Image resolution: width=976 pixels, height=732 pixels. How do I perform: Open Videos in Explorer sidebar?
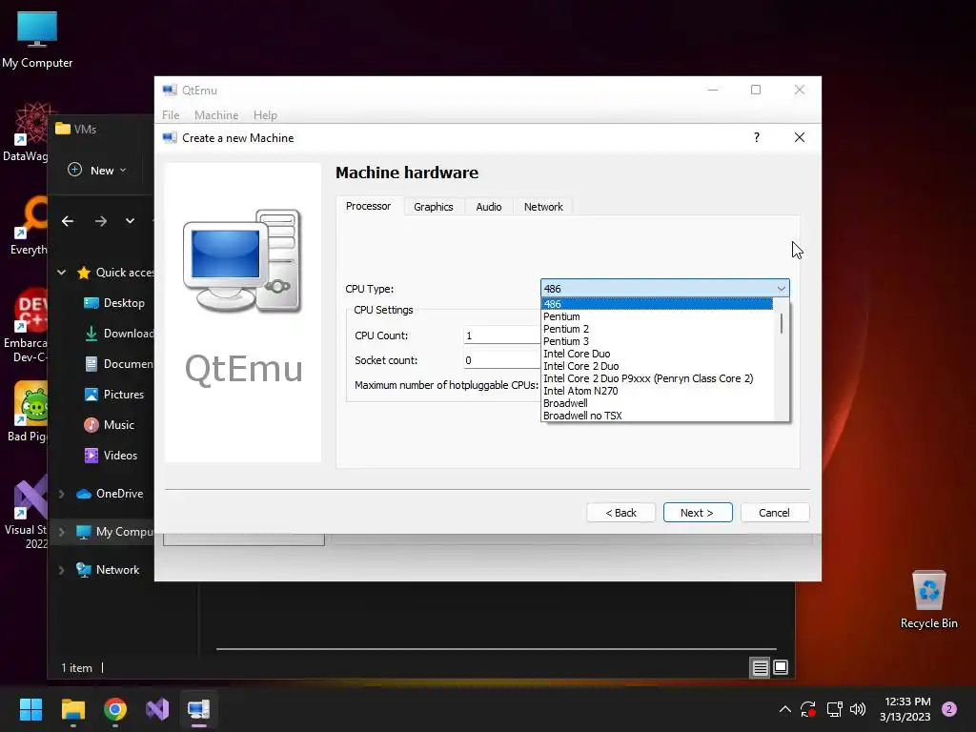click(111, 456)
